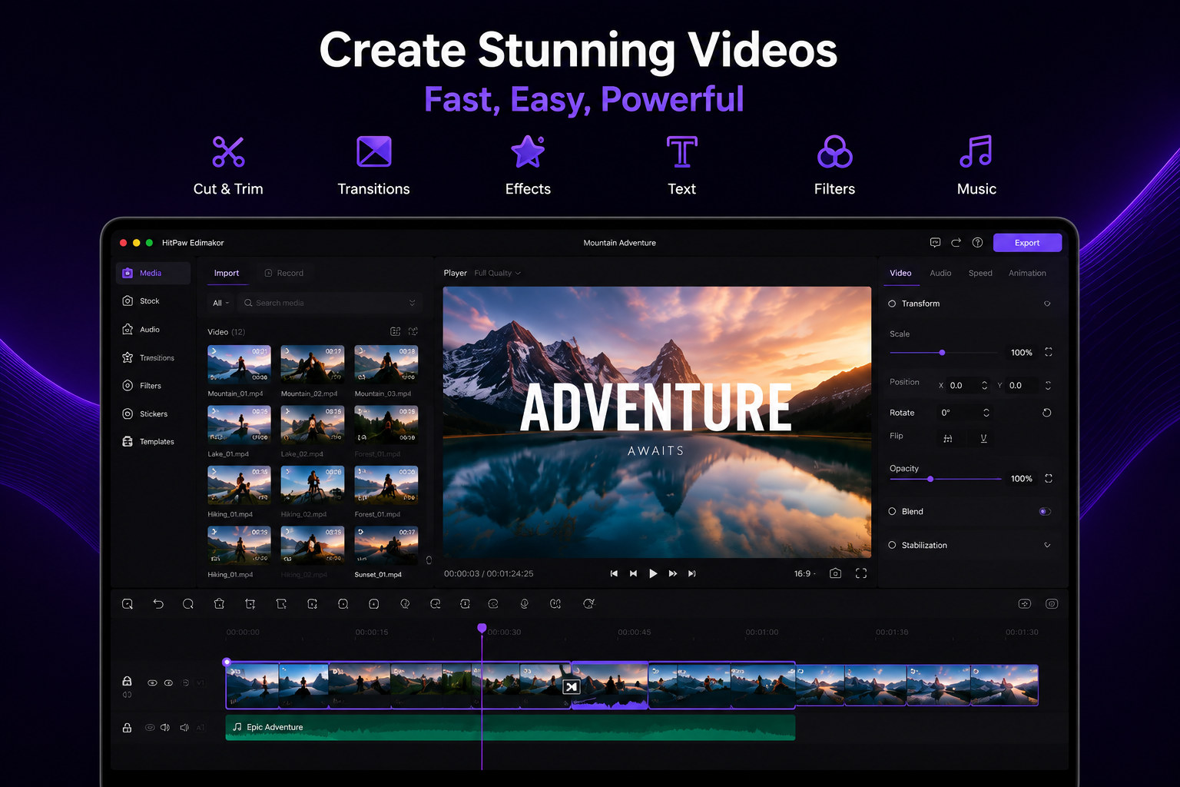Toggle the Transform radio circle
The width and height of the screenshot is (1180, 787).
click(892, 304)
